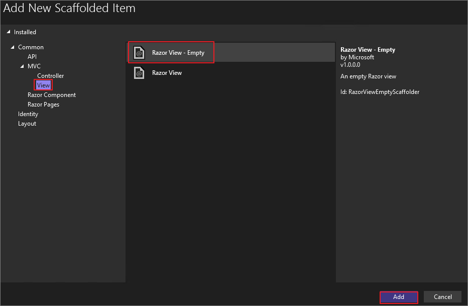Click the Add button

pyautogui.click(x=399, y=297)
